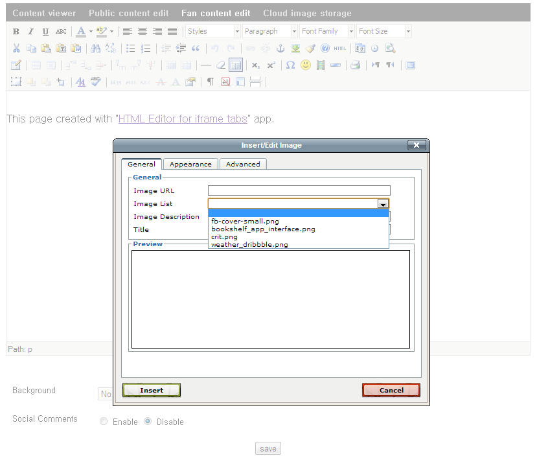
Task: Apply italic formatting
Action: [x=30, y=32]
